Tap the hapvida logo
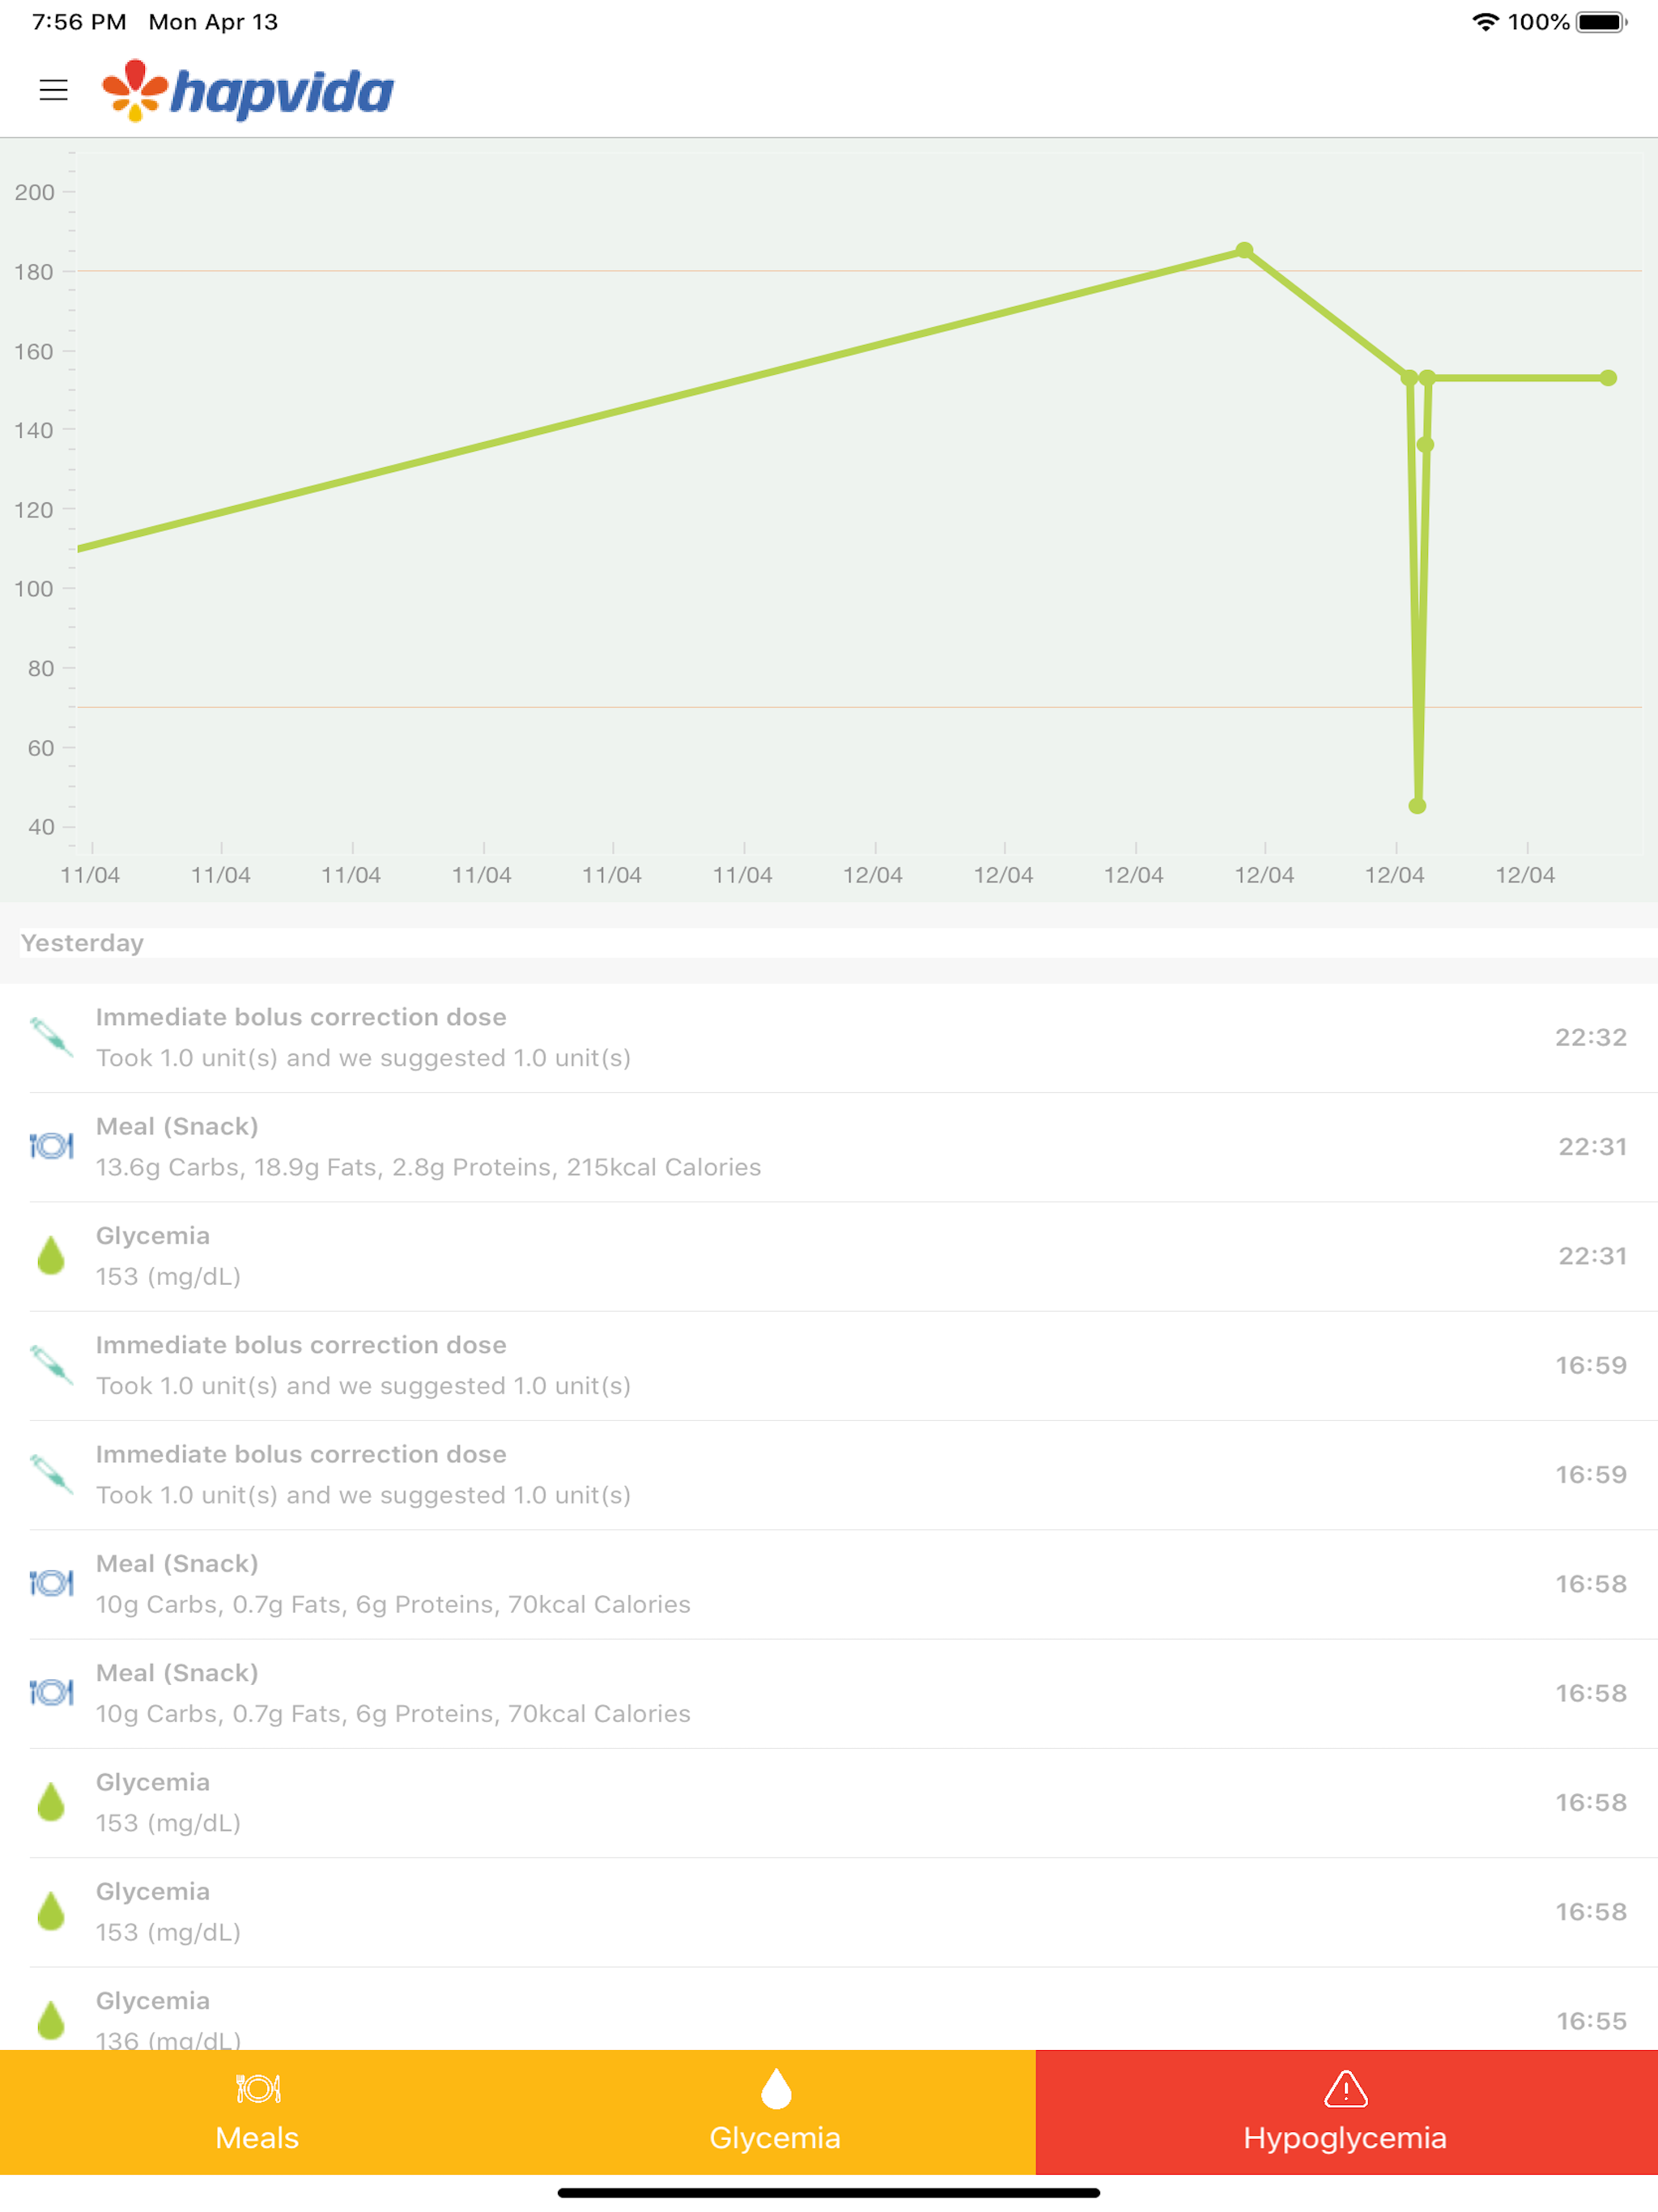1658x2212 pixels. coord(247,90)
